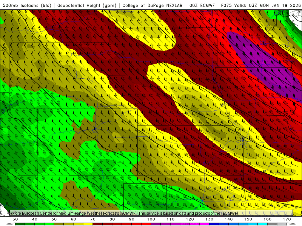Image resolution: width=302 pixels, height=226 pixels.
Task: Click the 50 label on the legend
Action: (54, 219)
